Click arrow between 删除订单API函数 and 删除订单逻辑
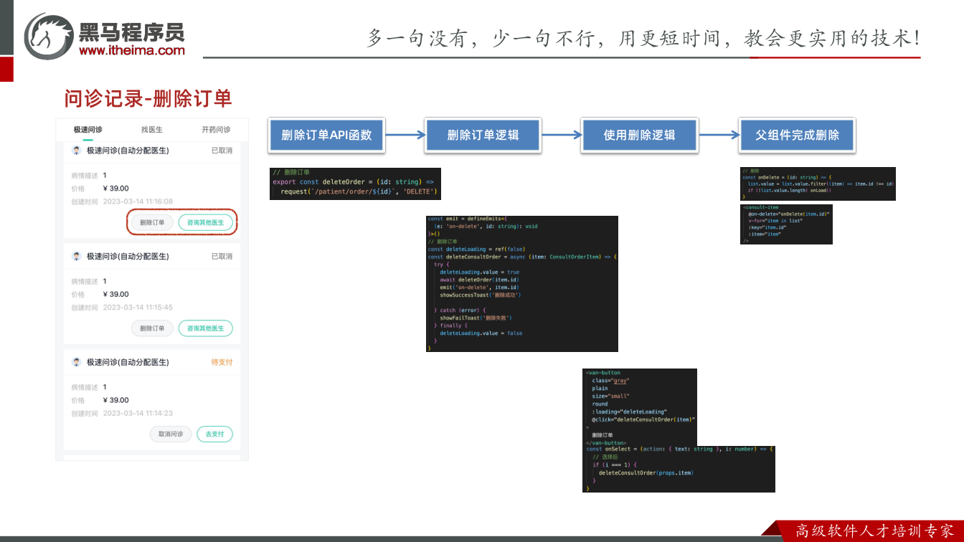 [405, 134]
